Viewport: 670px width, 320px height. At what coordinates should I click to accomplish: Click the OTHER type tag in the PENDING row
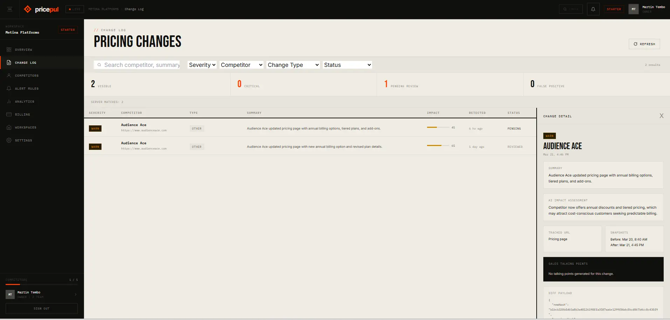(197, 128)
